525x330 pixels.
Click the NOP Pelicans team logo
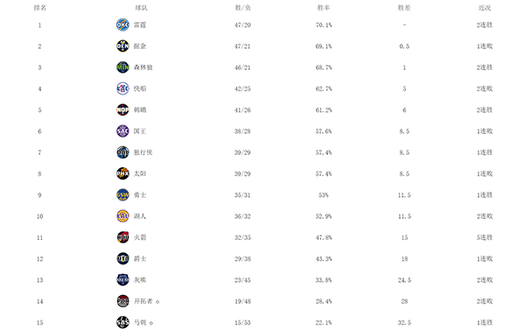(x=122, y=110)
